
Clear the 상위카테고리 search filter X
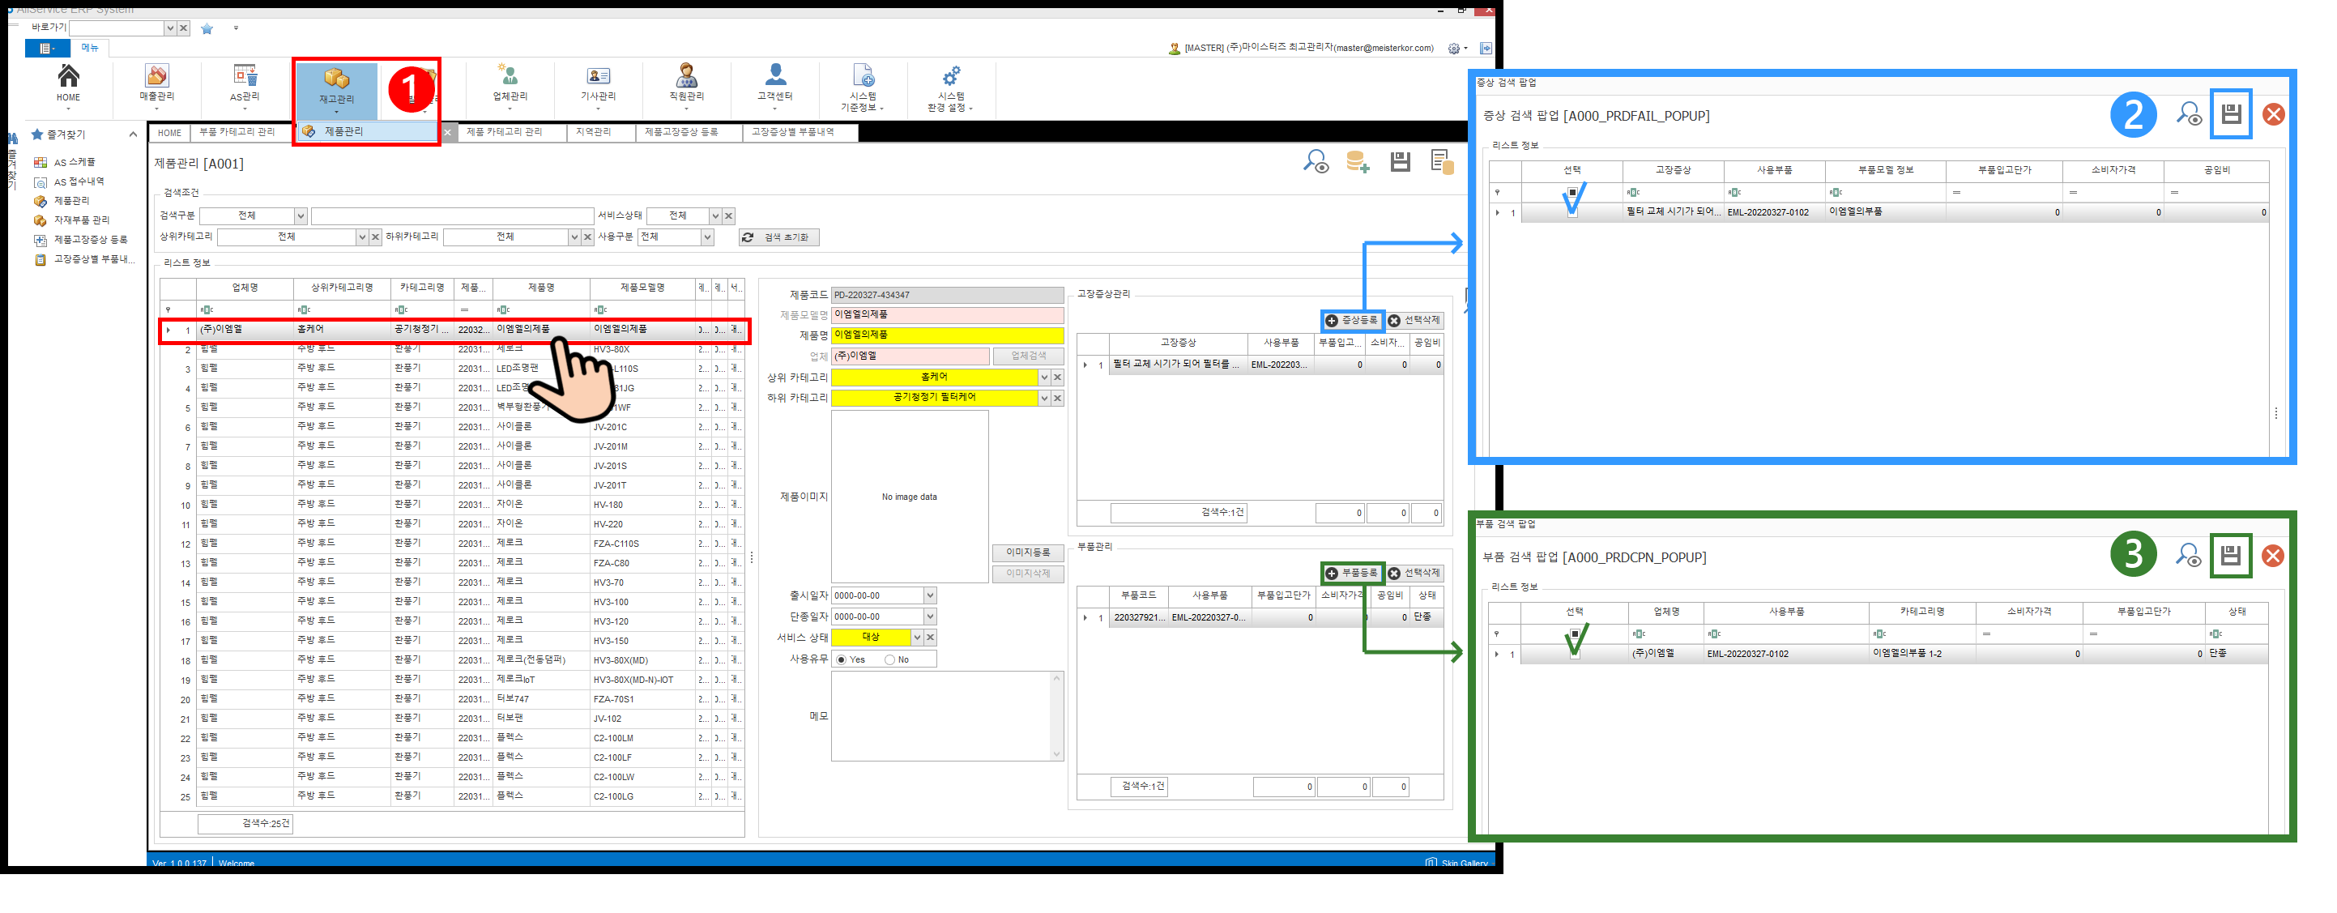point(375,237)
